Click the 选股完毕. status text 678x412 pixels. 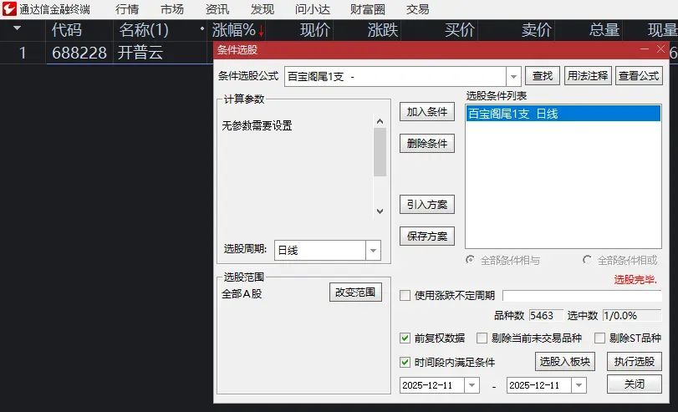click(x=635, y=280)
